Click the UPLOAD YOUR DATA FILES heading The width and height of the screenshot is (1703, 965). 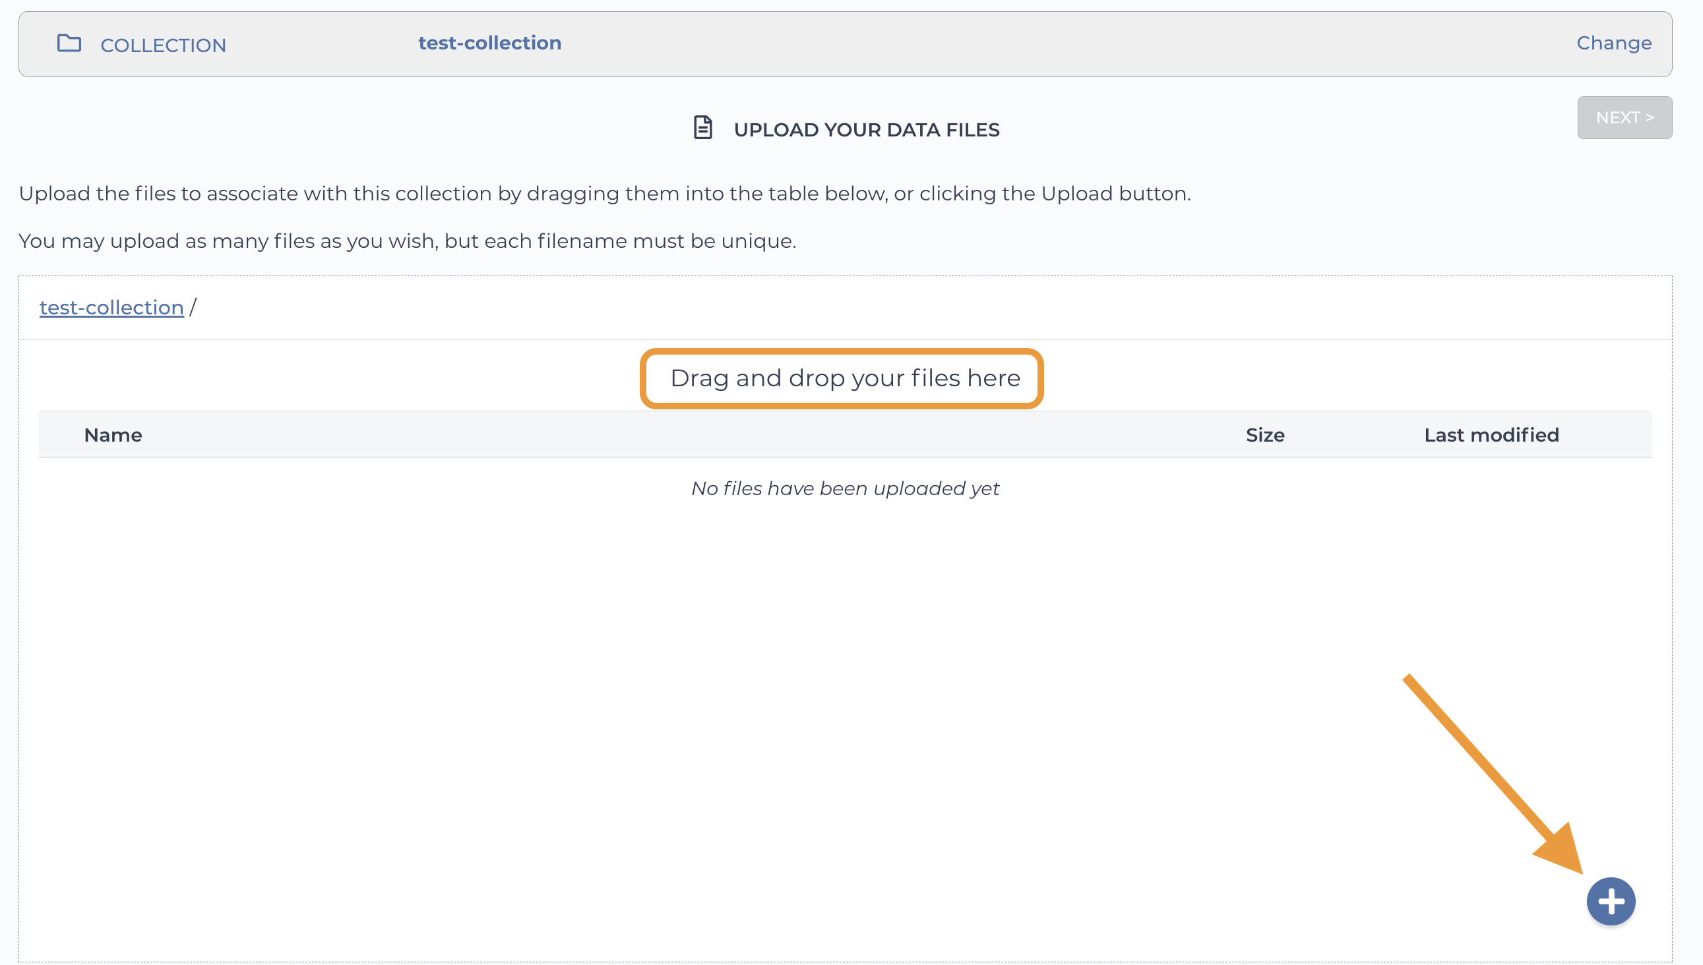tap(866, 130)
